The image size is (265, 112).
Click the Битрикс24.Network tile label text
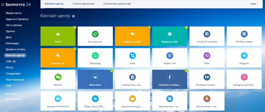tap(58, 106)
